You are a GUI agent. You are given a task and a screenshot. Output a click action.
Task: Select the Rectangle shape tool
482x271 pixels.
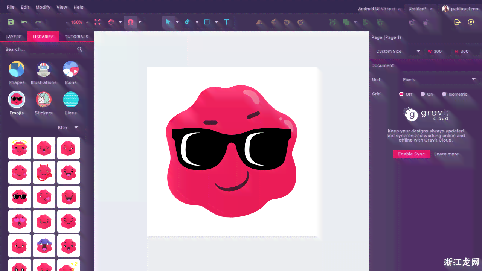[207, 22]
